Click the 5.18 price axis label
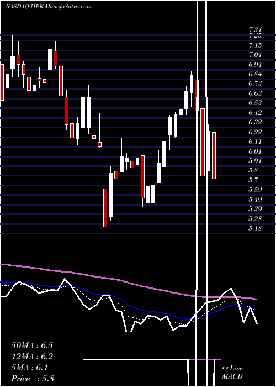Image resolution: width=276 pixels, height=387 pixels. tap(255, 228)
